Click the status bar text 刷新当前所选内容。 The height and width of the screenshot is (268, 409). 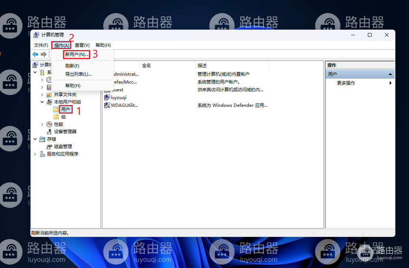click(x=50, y=233)
